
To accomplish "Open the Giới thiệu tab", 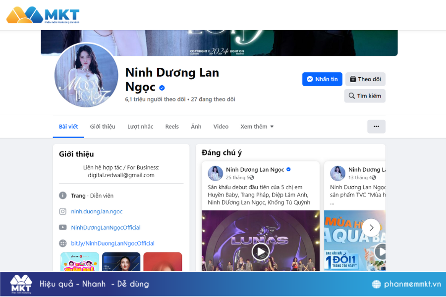I will pyautogui.click(x=103, y=127).
